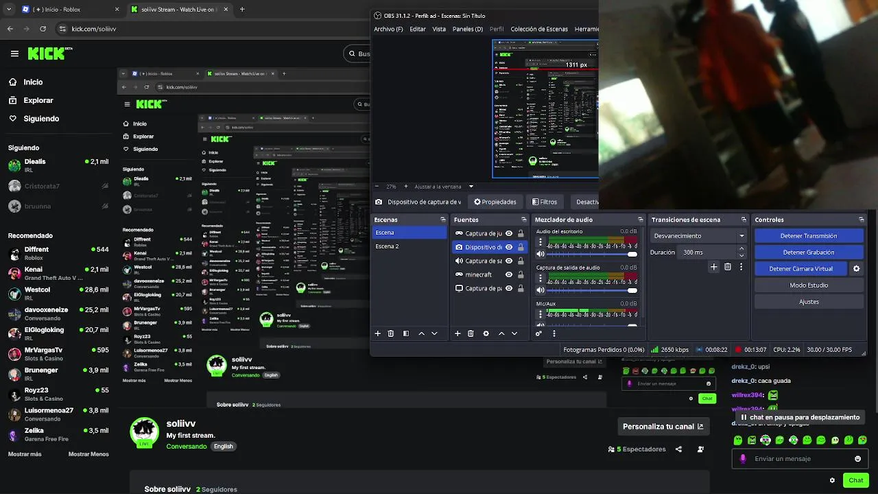878x494 pixels.
Task: Open scene filters icon in the Escenas toolbar
Action: pyautogui.click(x=406, y=333)
